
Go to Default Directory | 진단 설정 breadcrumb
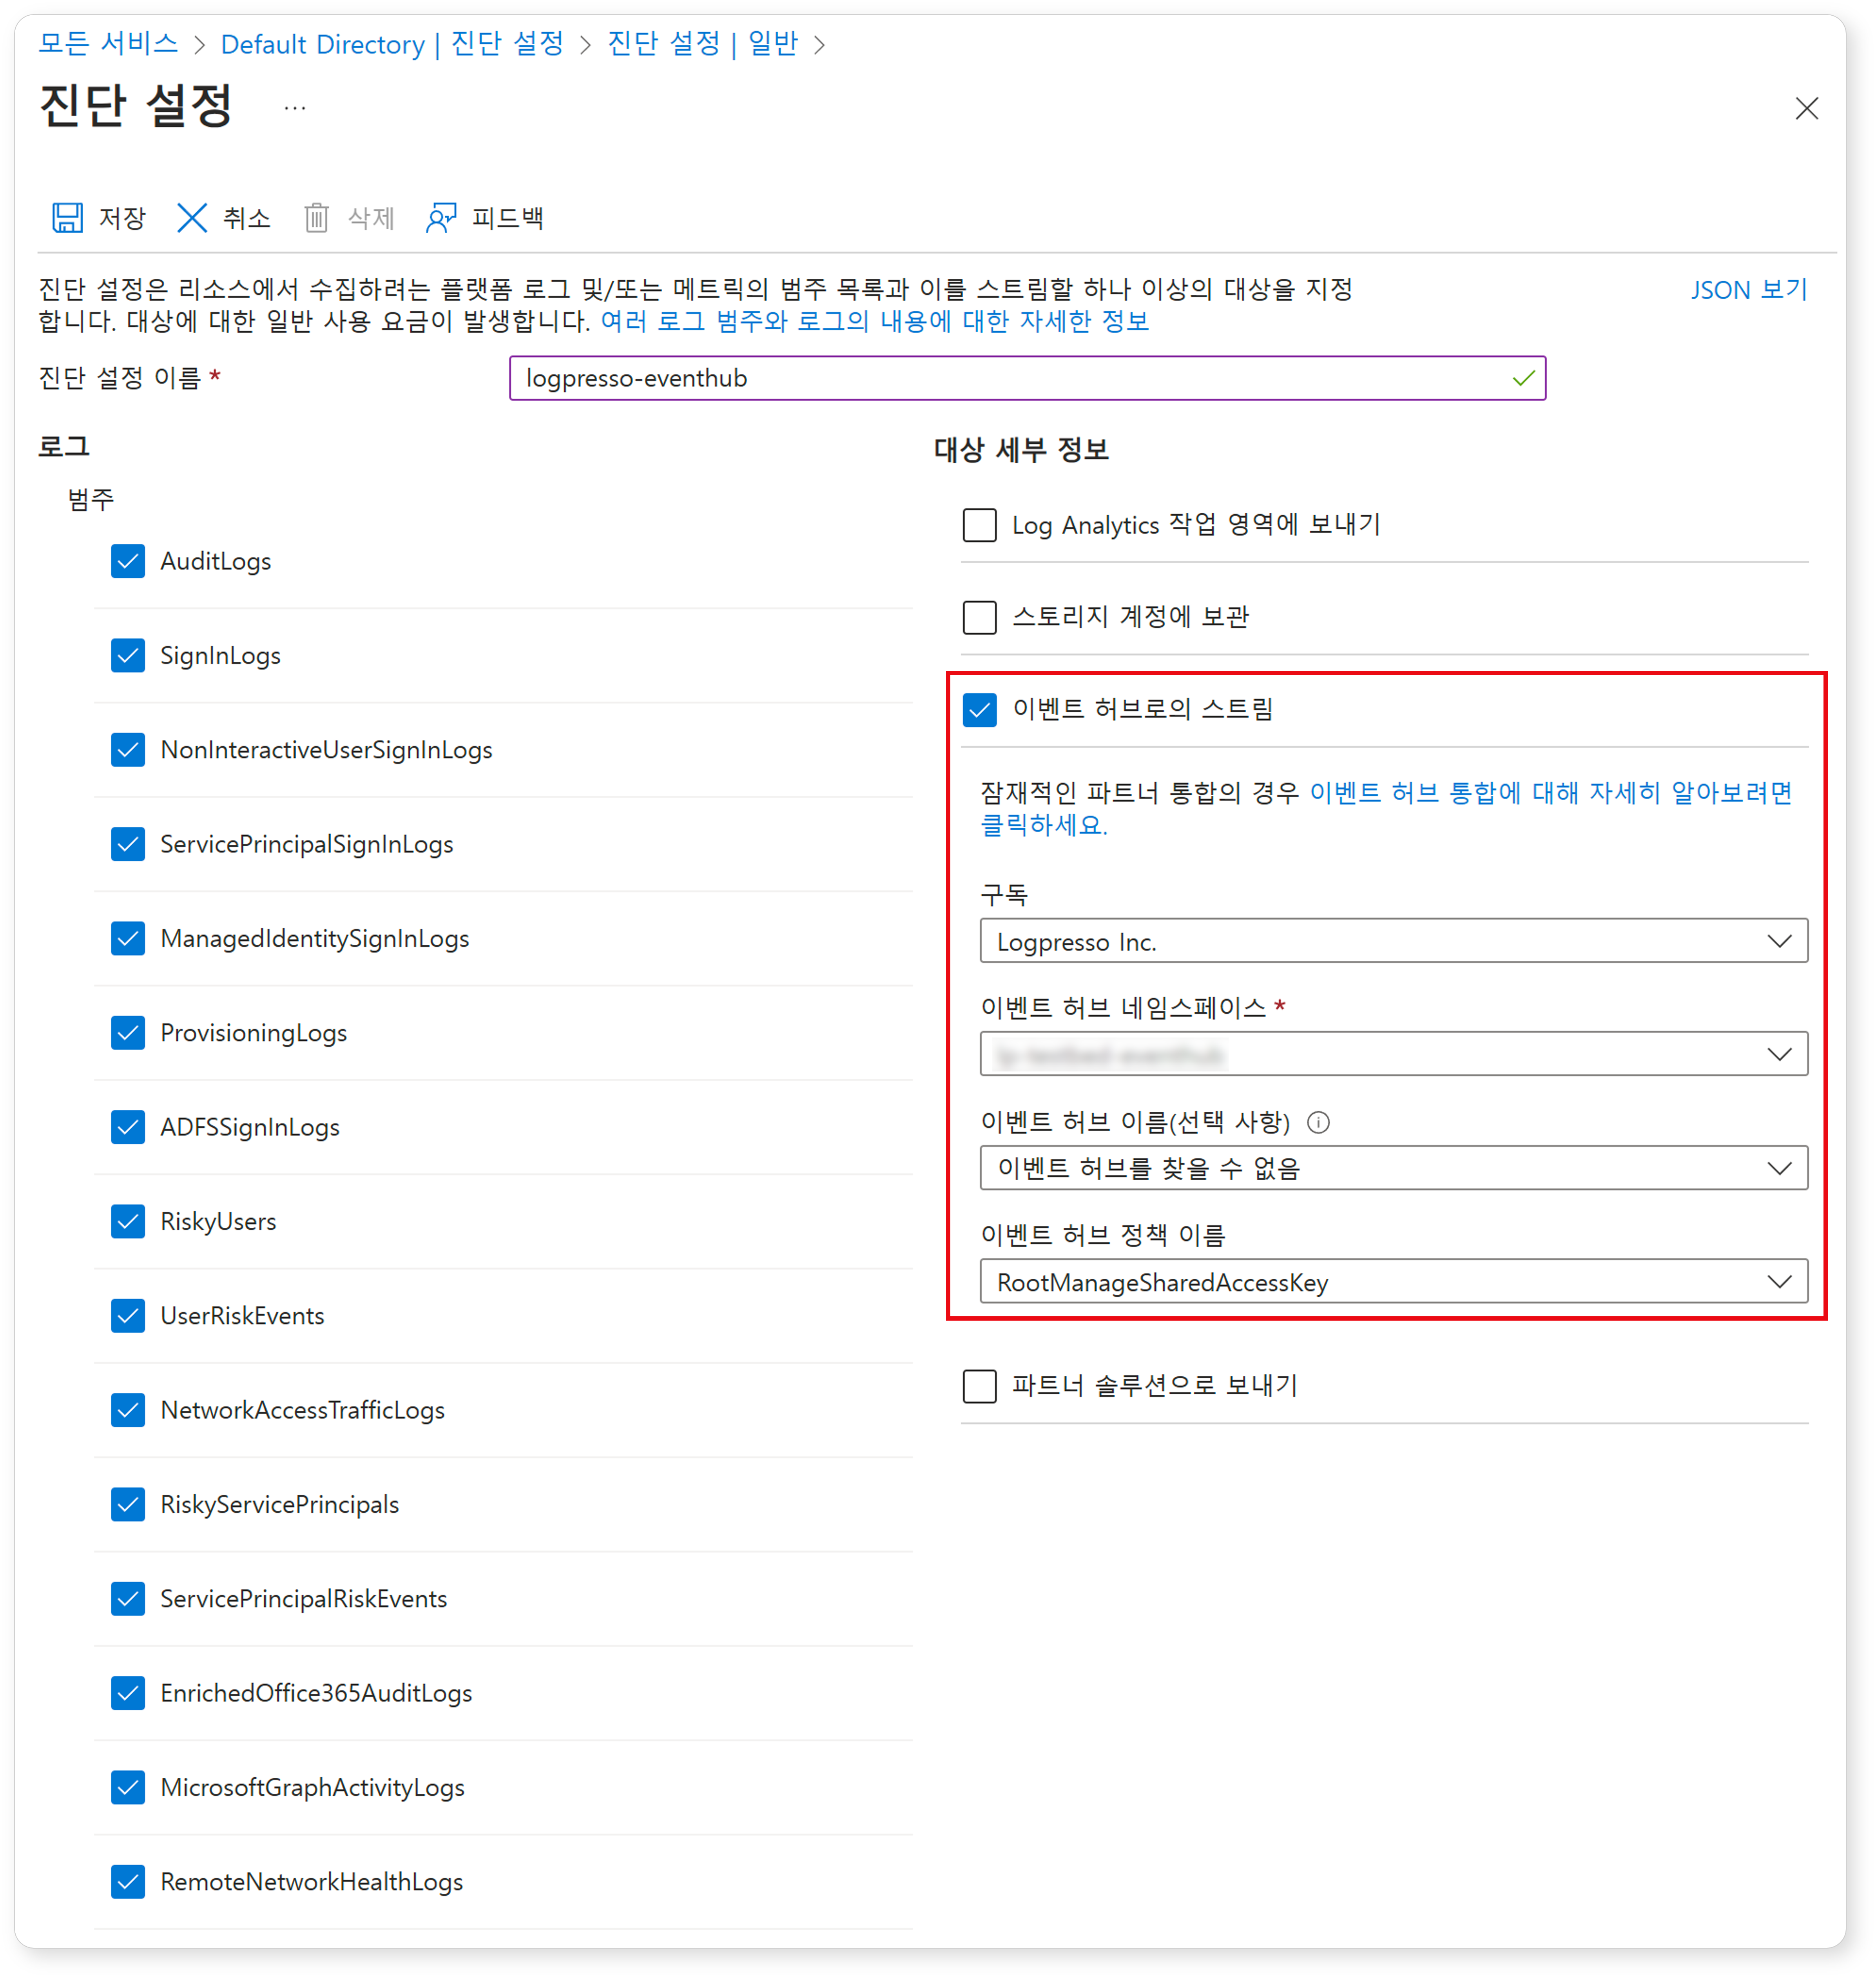click(x=392, y=44)
